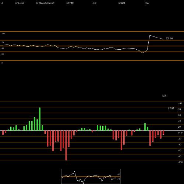Viewport: 184px width, 184px height.
Task: Click the -20 axis label on MR histogram
Action: pos(180,139)
